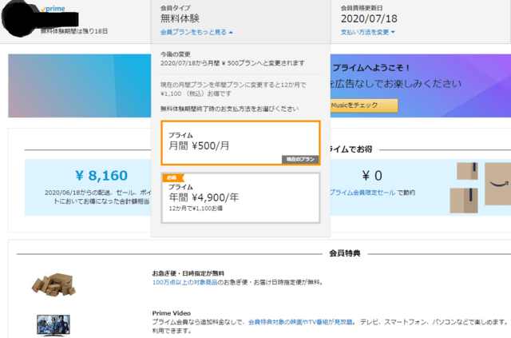Click the 会員タイプ 無料体験 tab
This screenshot has height=338, width=511.
(x=240, y=22)
